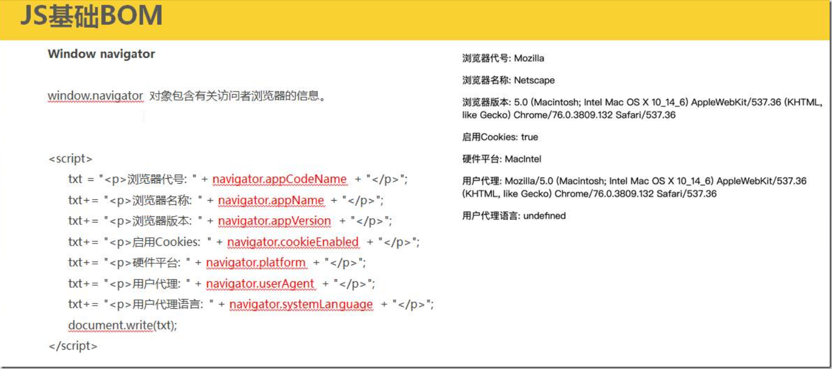The width and height of the screenshot is (832, 369).
Task: Click the 'document.write(txt);' line
Action: click(x=123, y=325)
